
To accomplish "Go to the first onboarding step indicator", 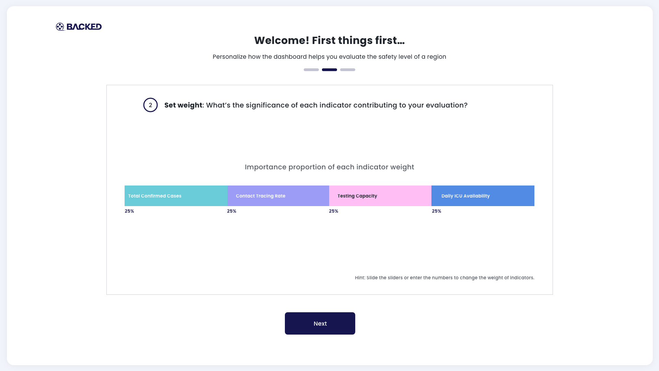I will [311, 70].
